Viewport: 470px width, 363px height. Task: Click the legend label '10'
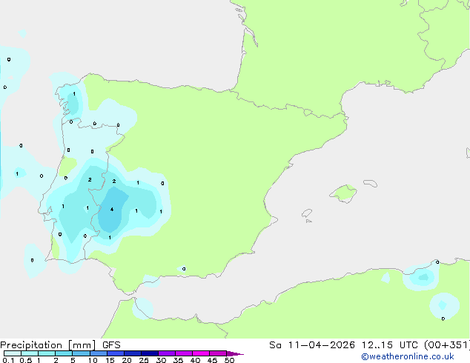pyautogui.click(x=93, y=360)
